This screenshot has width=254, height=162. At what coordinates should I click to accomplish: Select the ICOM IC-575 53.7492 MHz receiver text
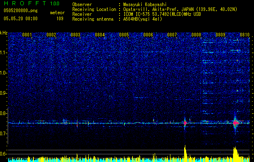[x=162, y=14]
